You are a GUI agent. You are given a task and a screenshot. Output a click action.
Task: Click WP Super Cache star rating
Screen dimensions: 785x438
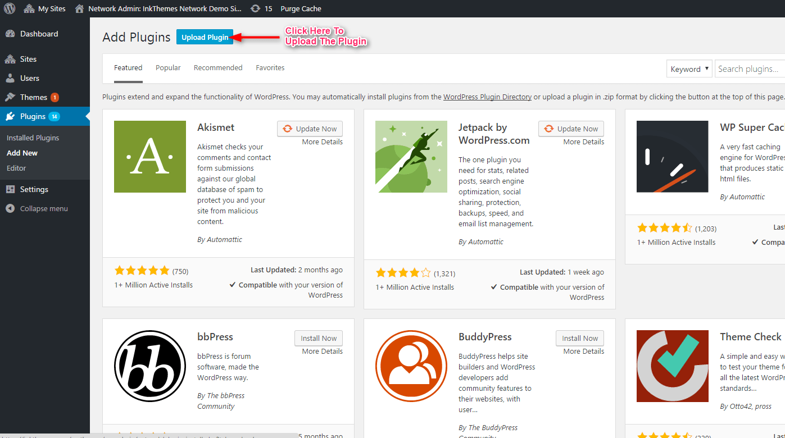click(x=664, y=228)
